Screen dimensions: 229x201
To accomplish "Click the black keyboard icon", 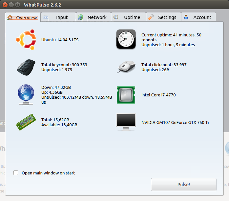I will tap(26, 67).
